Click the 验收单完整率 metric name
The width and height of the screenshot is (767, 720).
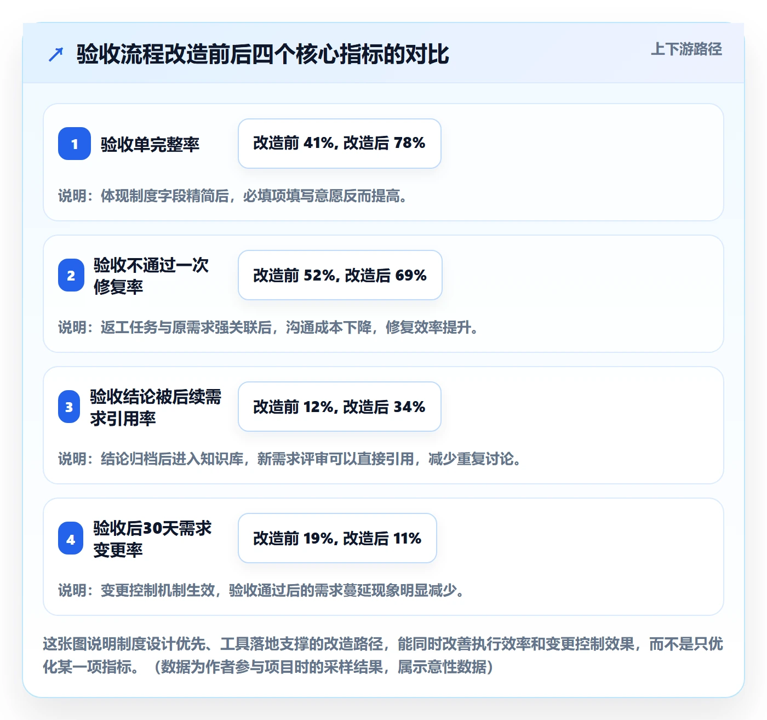click(150, 144)
